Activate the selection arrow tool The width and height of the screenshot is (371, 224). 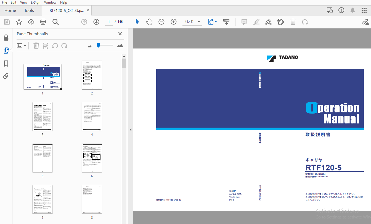click(x=137, y=22)
